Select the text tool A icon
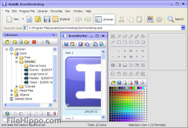The image size is (188, 128). [x=131, y=74]
